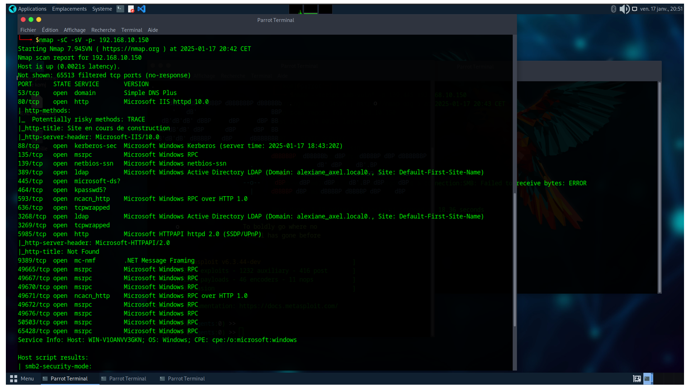Click the '49665/tcp open msrpc' row
The width and height of the screenshot is (689, 391).
pos(108,269)
